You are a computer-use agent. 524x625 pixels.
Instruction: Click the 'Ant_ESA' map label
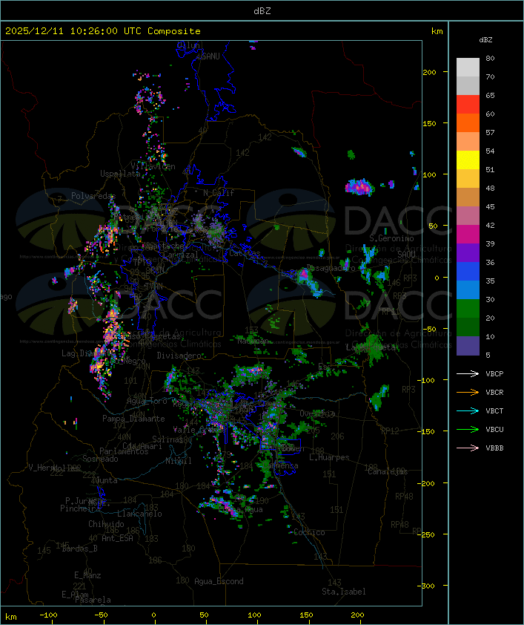pos(117,538)
